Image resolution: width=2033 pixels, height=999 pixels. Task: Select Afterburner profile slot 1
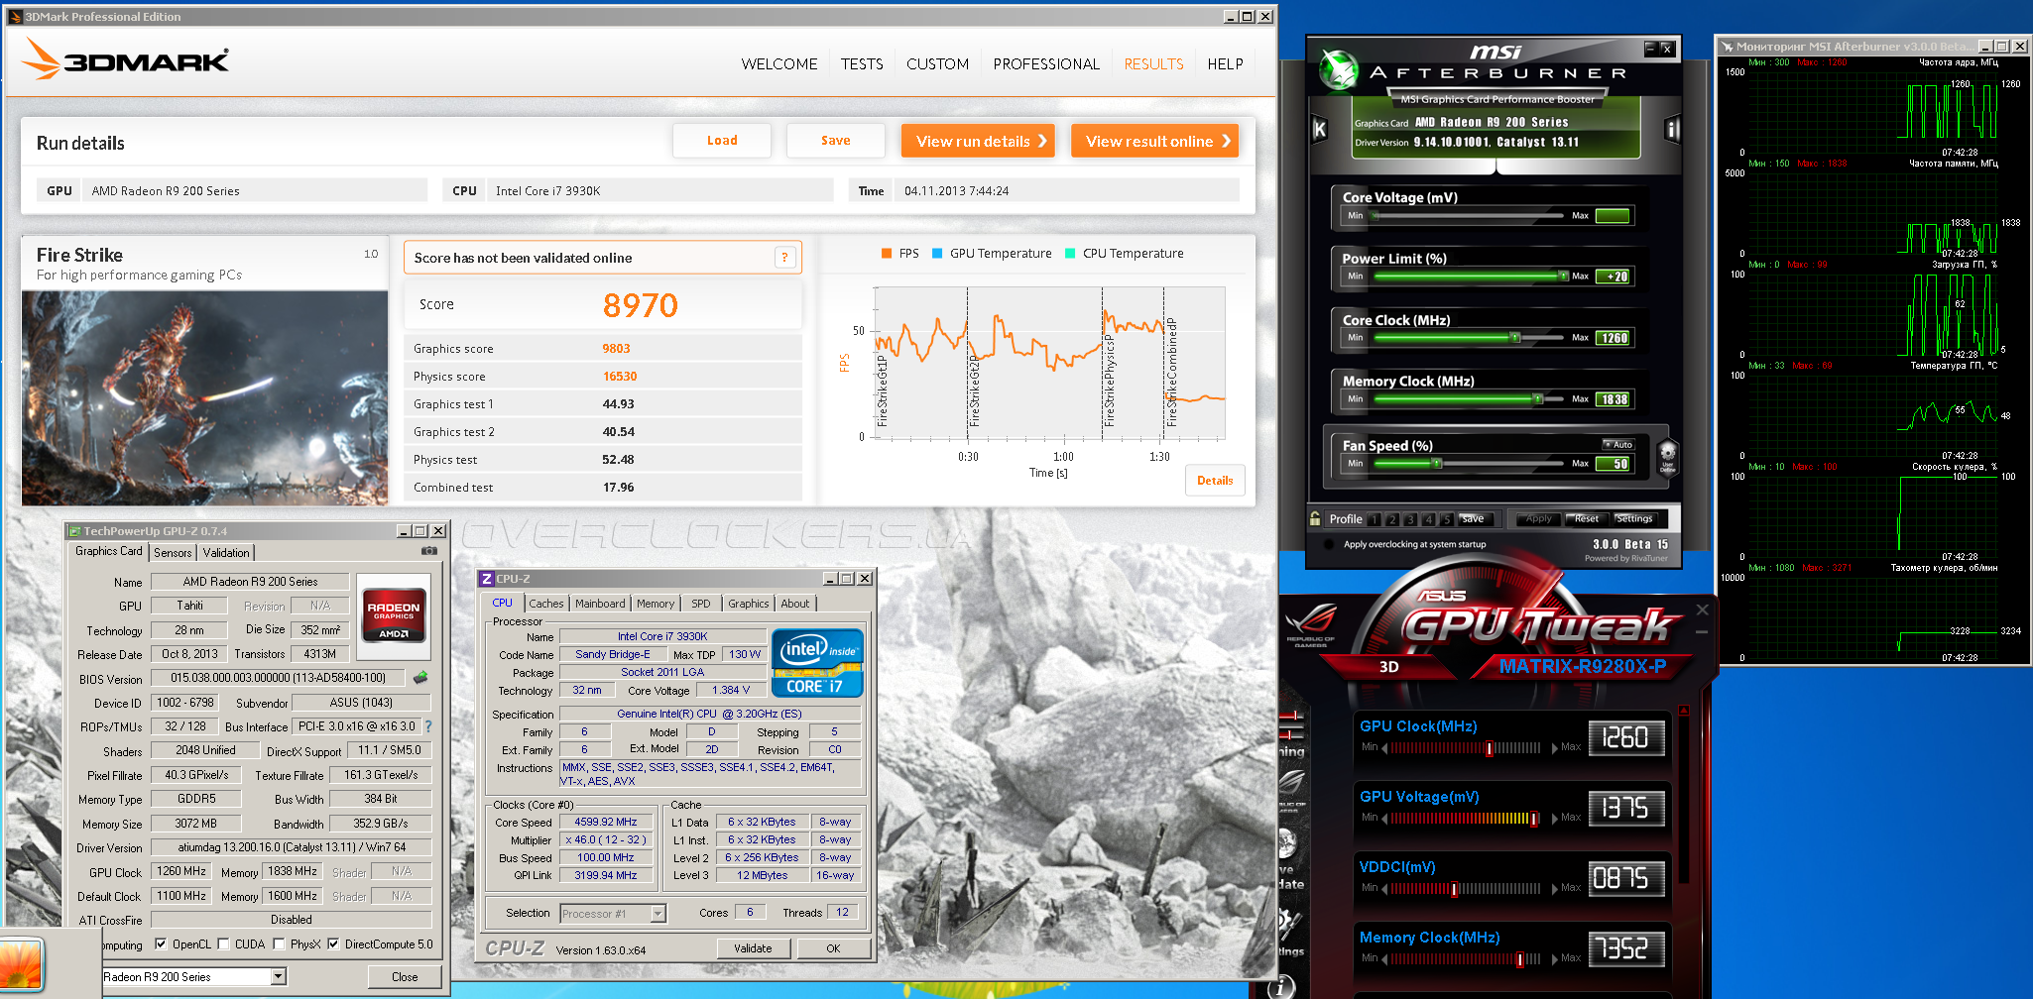click(x=1375, y=519)
